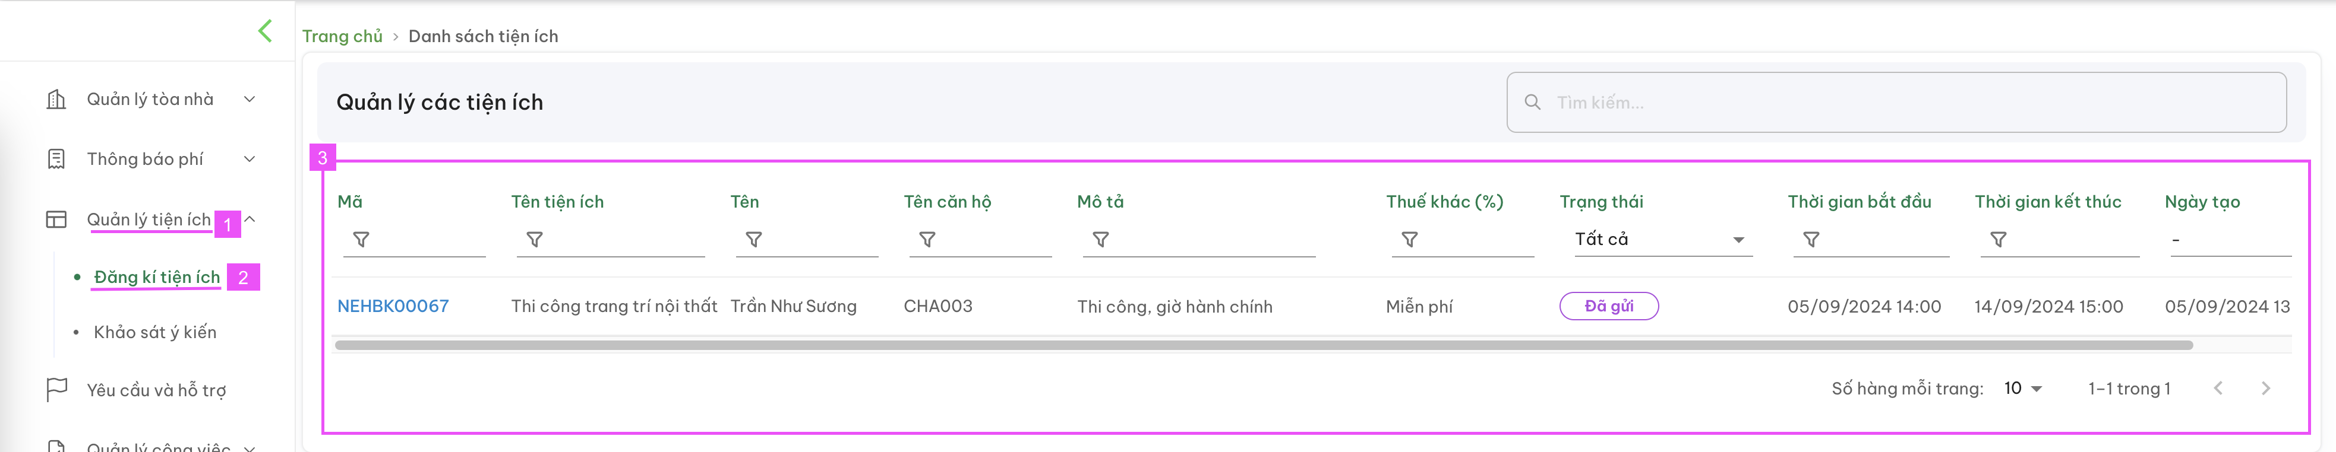Image resolution: width=2336 pixels, height=452 pixels.
Task: Click filter icon under Tên căn hộ column
Action: (928, 240)
